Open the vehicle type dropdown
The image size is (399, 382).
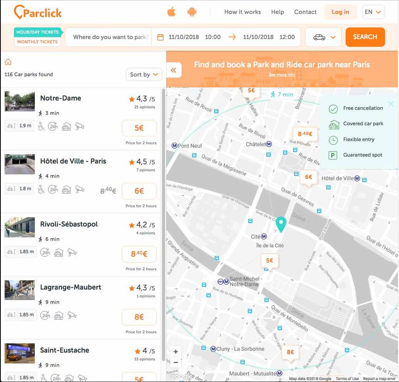(323, 37)
